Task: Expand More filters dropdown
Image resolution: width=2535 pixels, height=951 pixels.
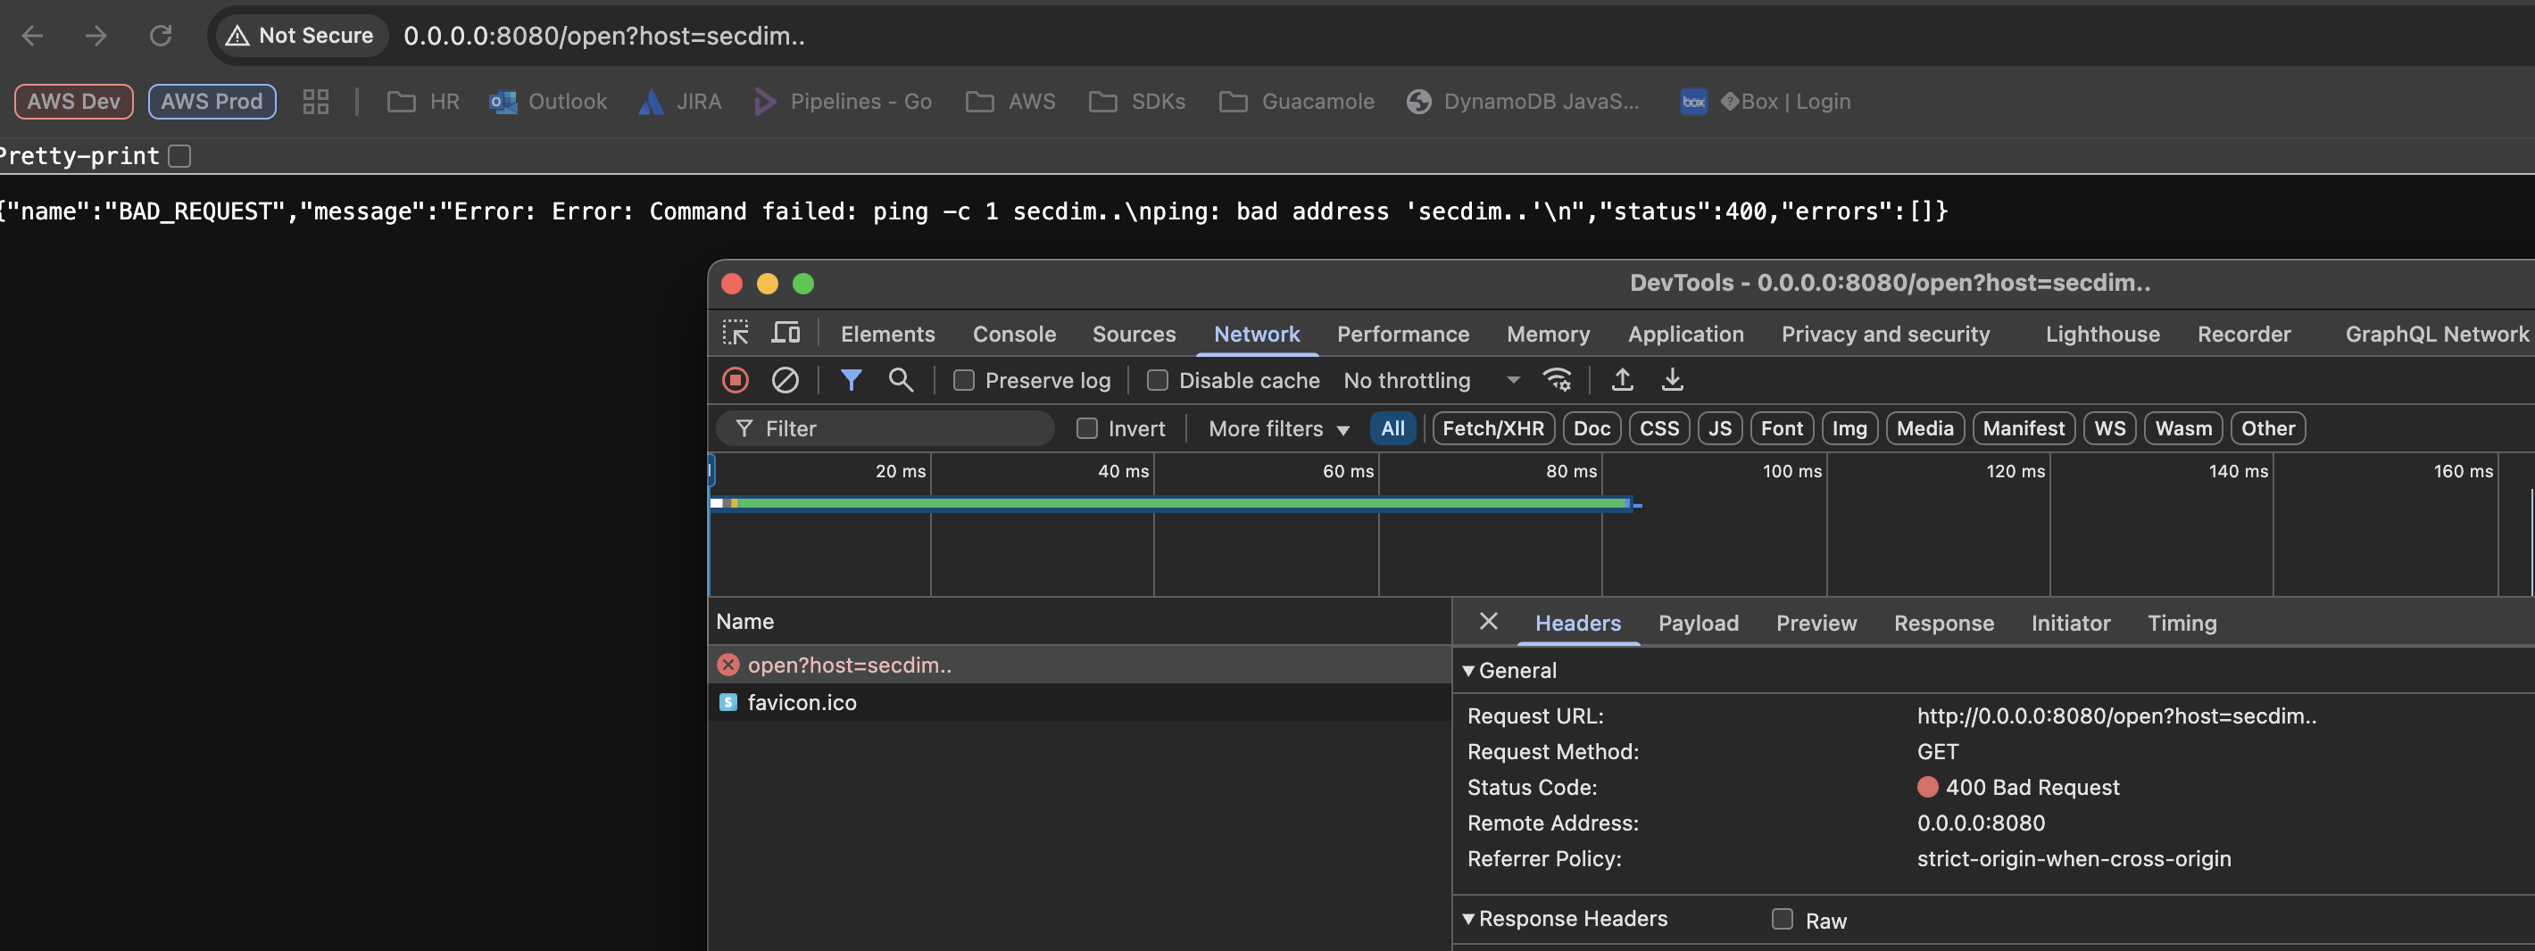Action: click(1278, 429)
